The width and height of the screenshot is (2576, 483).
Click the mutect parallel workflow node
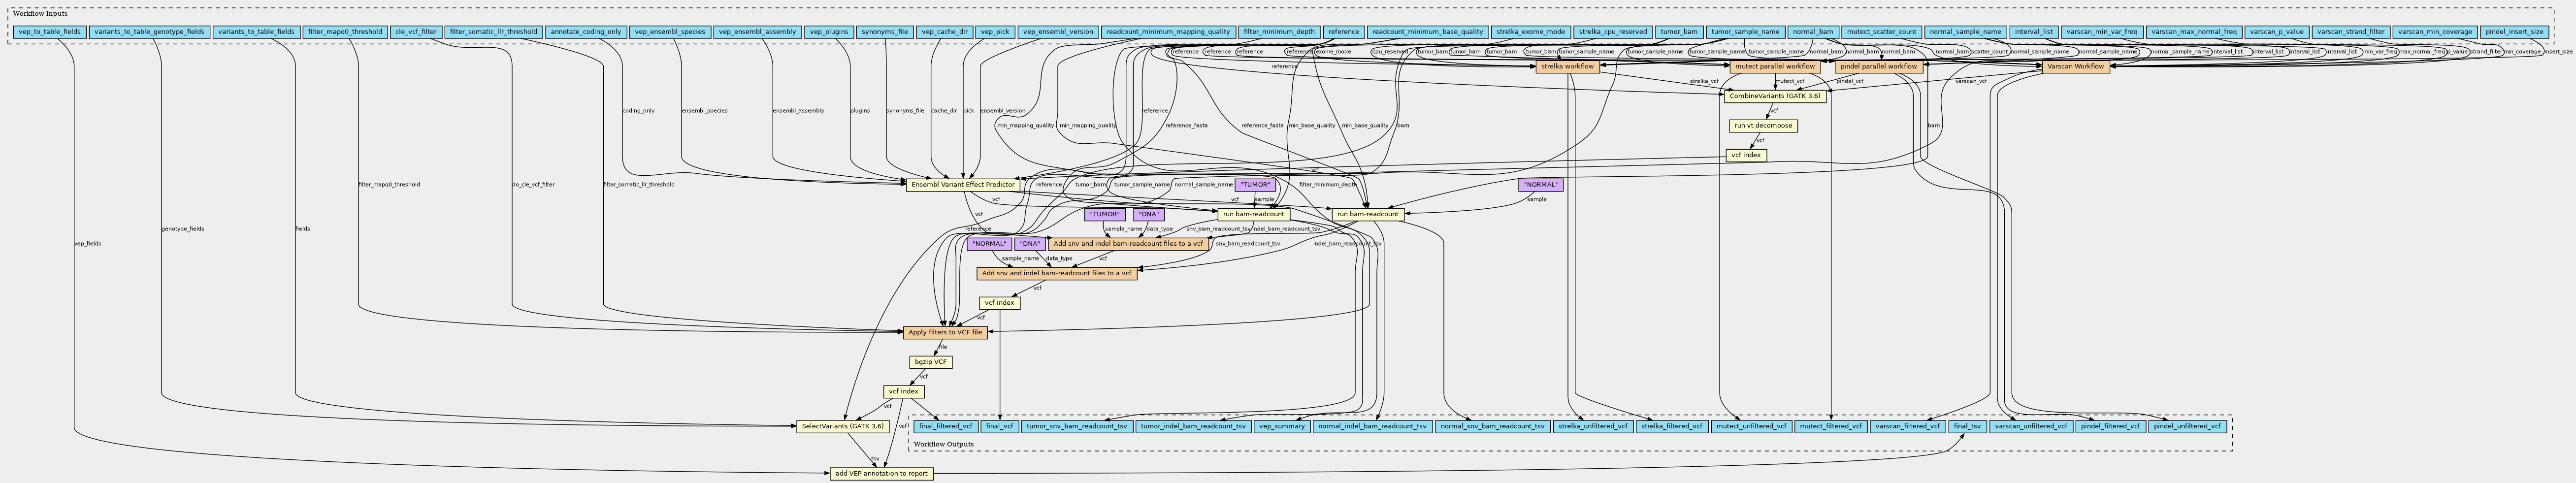(x=1775, y=66)
